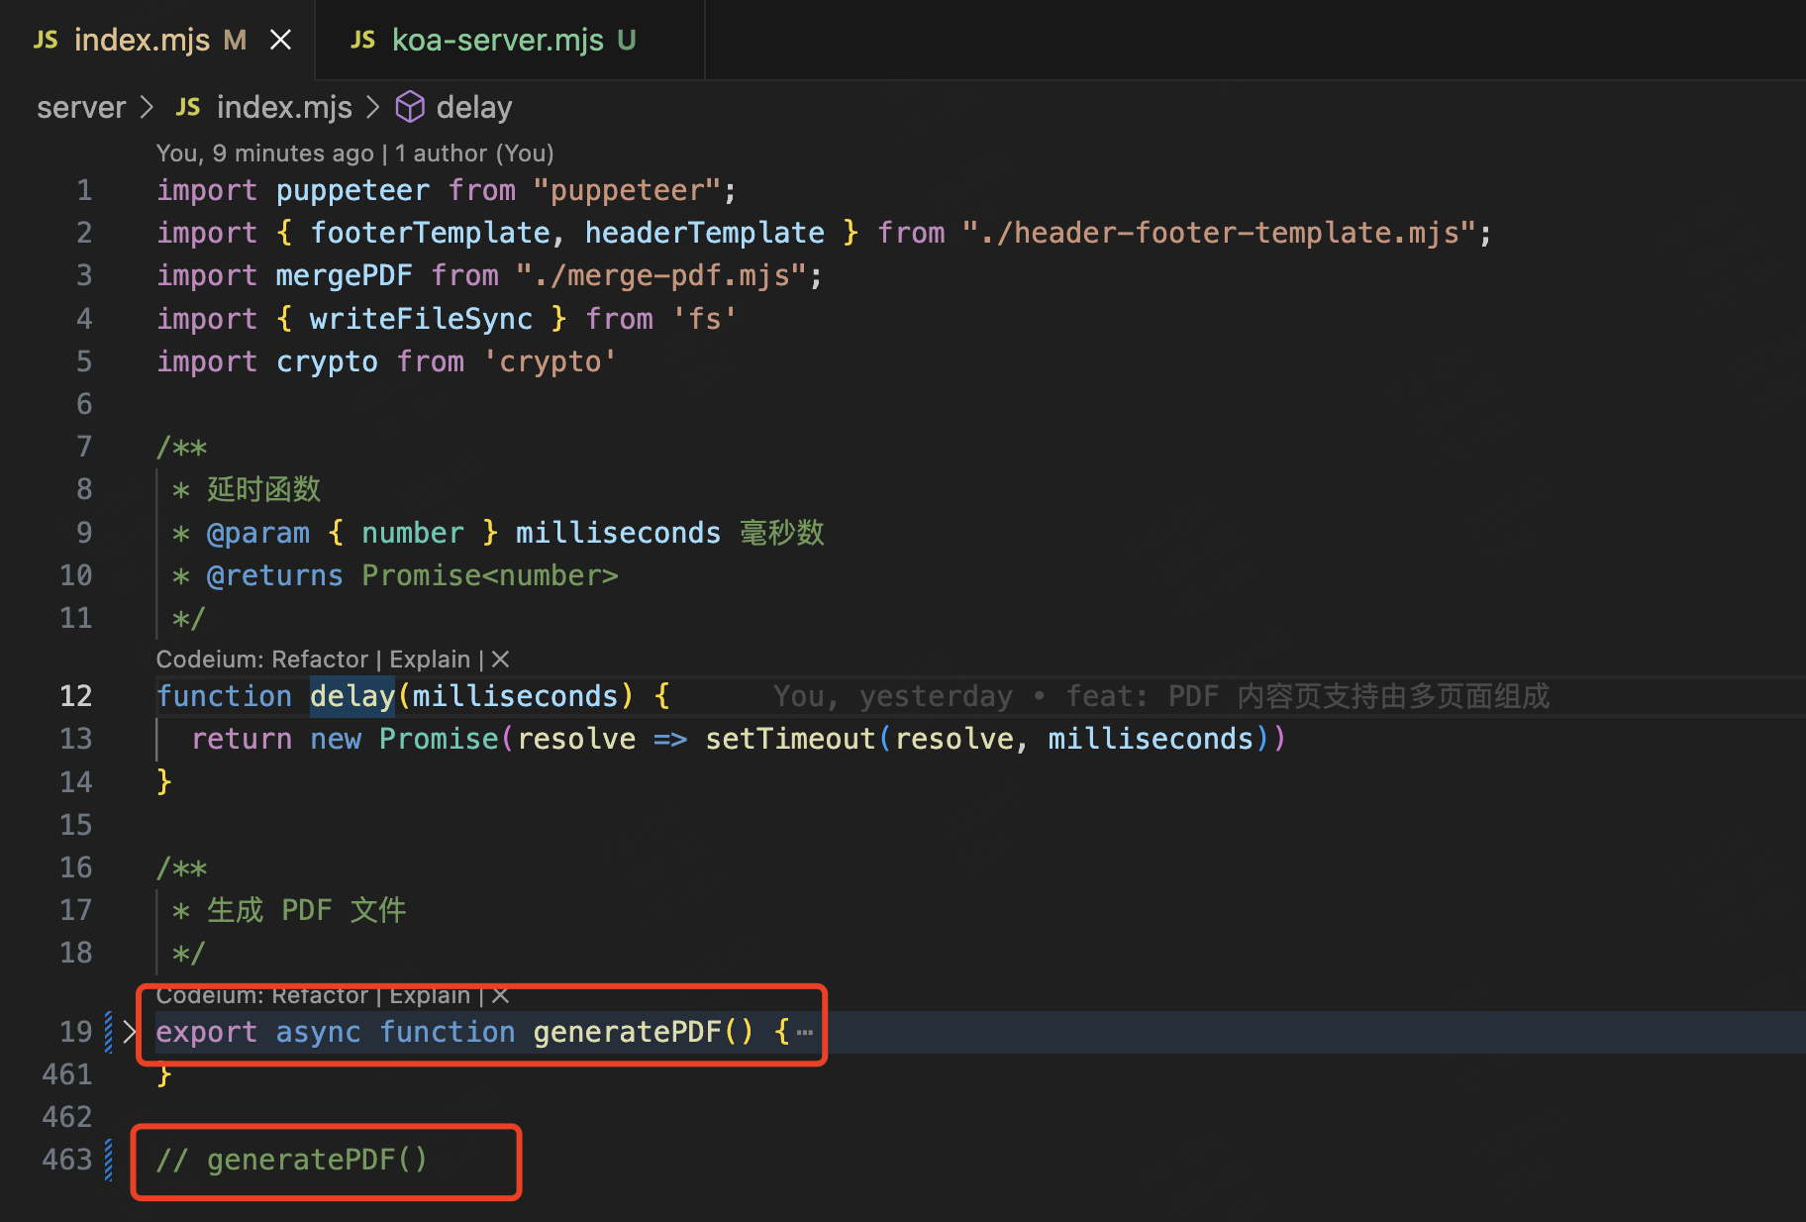
Task: Click footerTemplate identifier on line 2
Action: (430, 233)
